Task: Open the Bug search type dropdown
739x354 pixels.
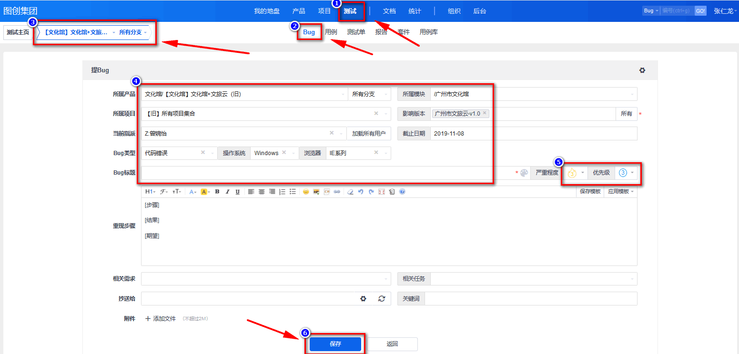Action: tap(651, 10)
